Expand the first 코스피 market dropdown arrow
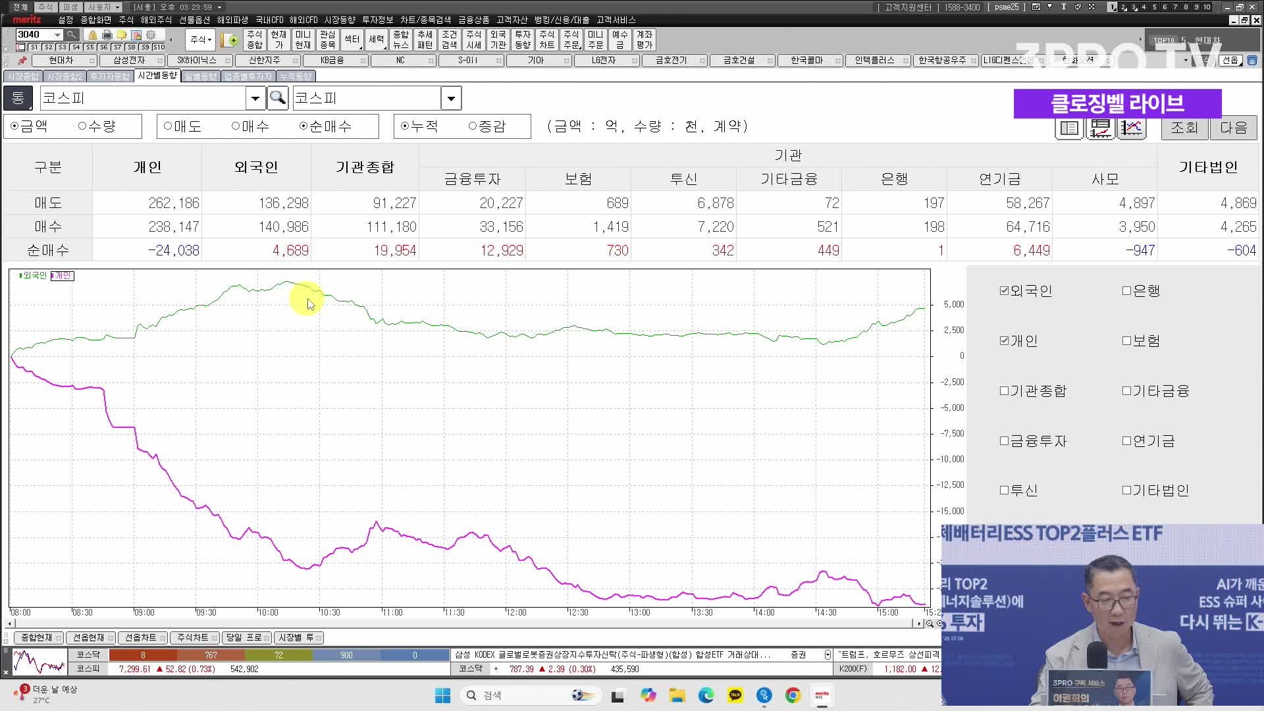This screenshot has height=711, width=1264. click(255, 99)
